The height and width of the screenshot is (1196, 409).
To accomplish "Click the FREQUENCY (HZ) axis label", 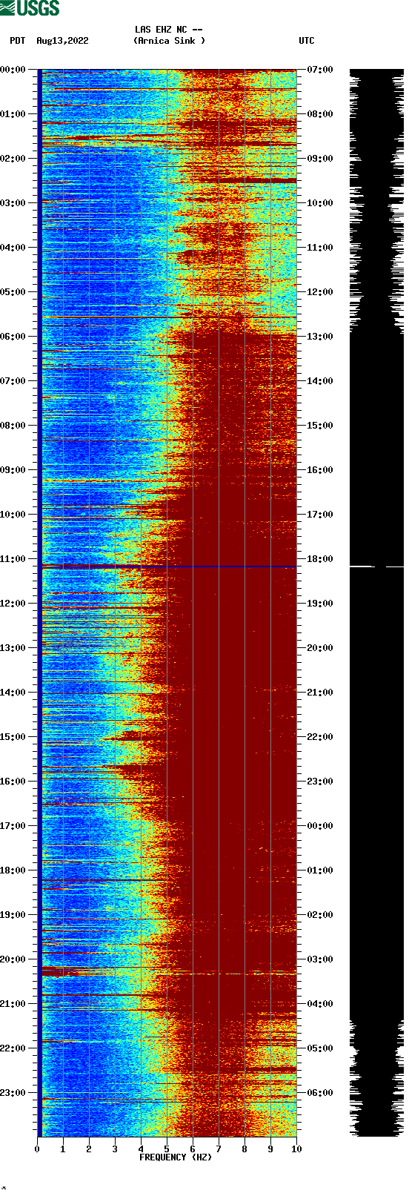I will [x=176, y=1157].
